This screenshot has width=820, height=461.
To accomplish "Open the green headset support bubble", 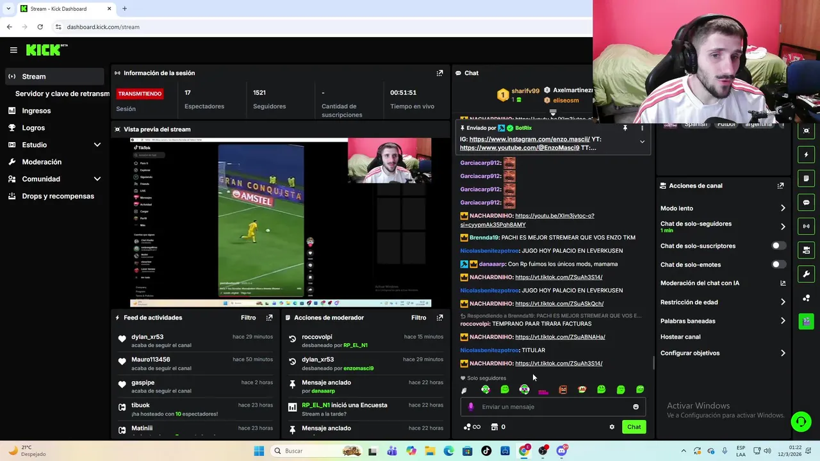I will click(801, 421).
